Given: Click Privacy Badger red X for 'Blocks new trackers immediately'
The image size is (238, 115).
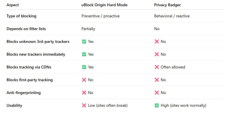Looking at the screenshot, I should [157, 54].
